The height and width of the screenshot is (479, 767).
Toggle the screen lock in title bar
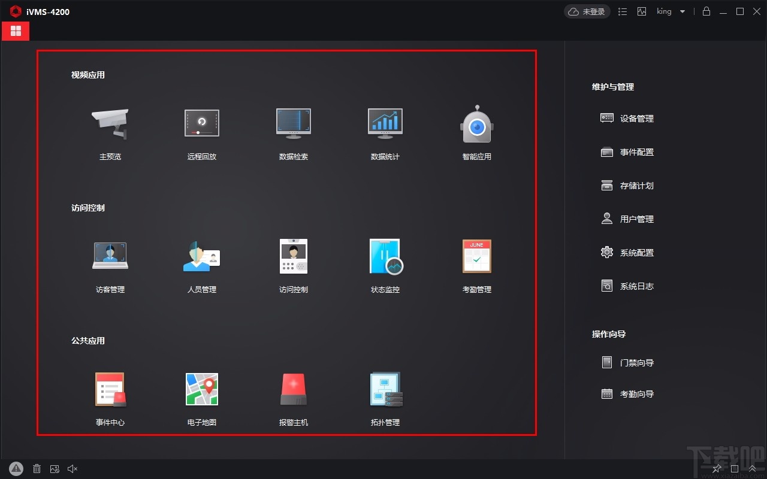(706, 11)
